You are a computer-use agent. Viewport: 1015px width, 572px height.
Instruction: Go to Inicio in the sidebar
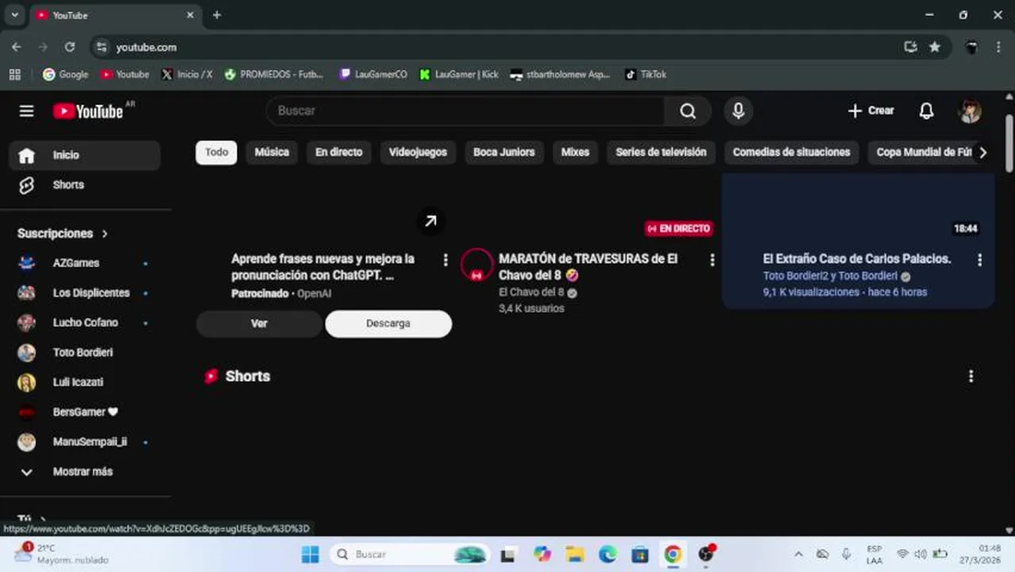click(84, 156)
